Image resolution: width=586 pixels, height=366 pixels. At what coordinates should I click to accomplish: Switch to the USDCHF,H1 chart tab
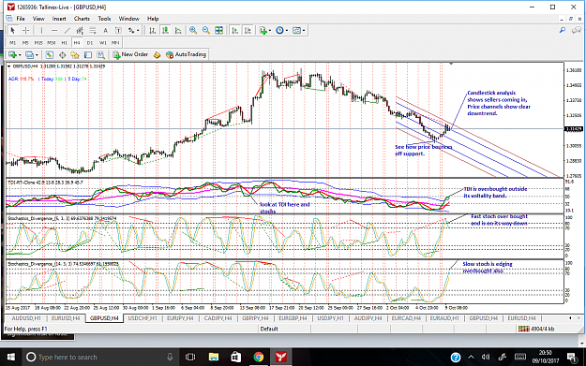click(143, 318)
